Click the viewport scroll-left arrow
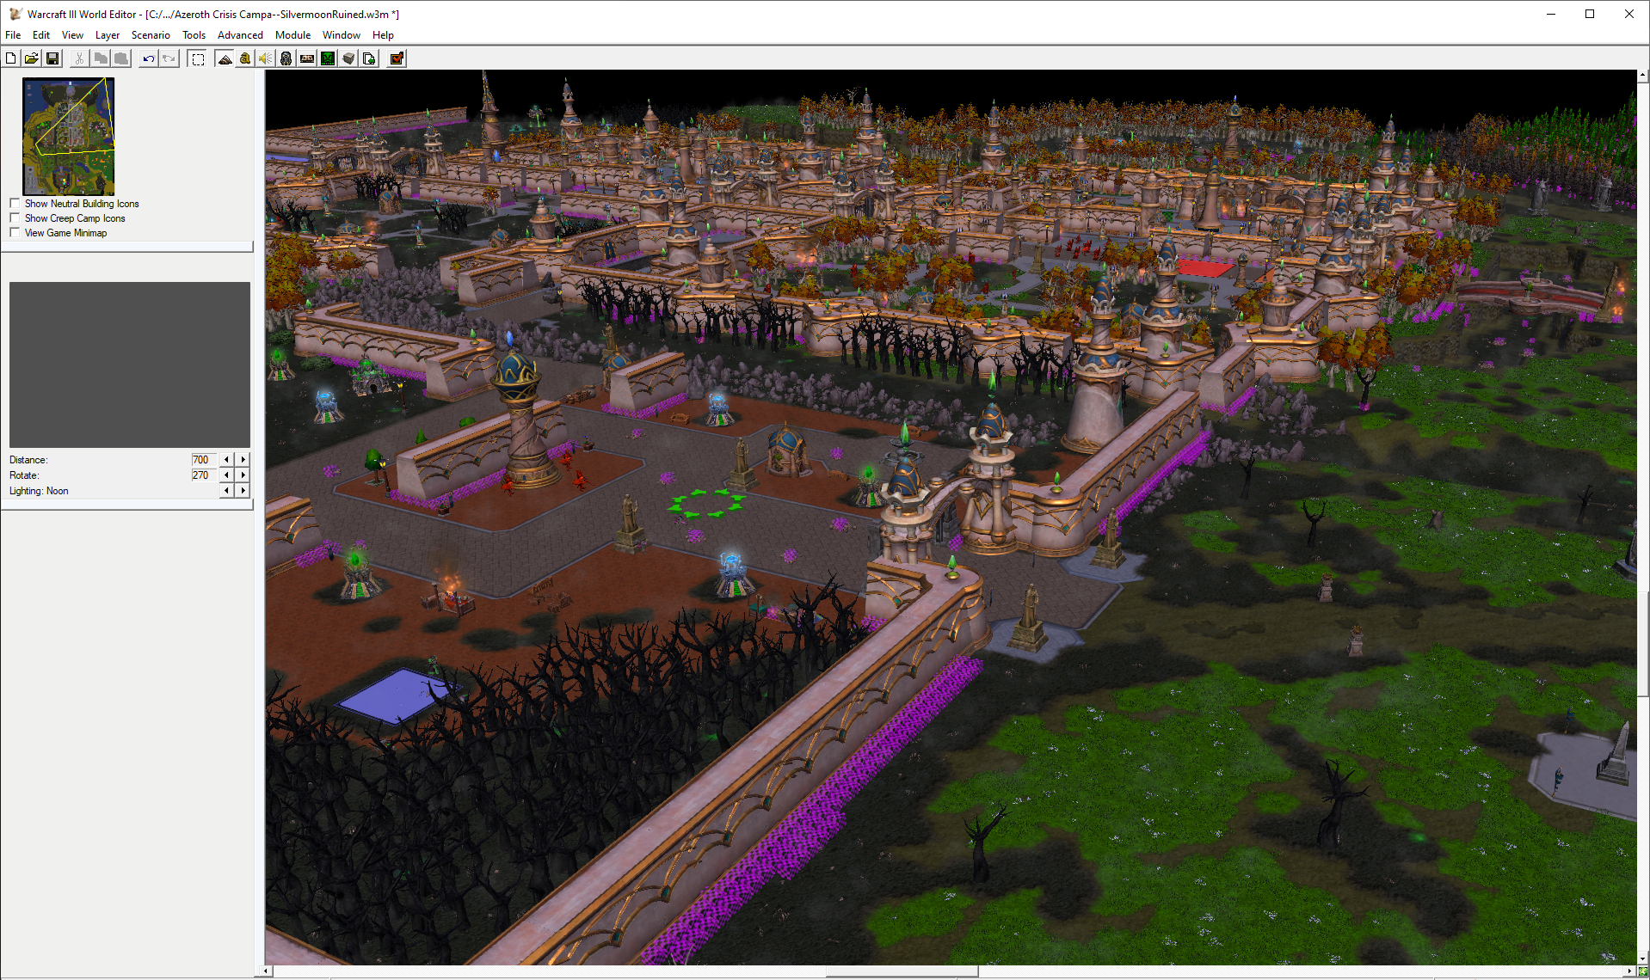This screenshot has height=980, width=1650. tap(267, 971)
